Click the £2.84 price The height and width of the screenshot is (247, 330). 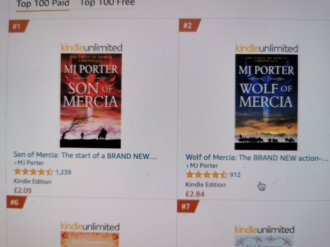pyautogui.click(x=195, y=194)
